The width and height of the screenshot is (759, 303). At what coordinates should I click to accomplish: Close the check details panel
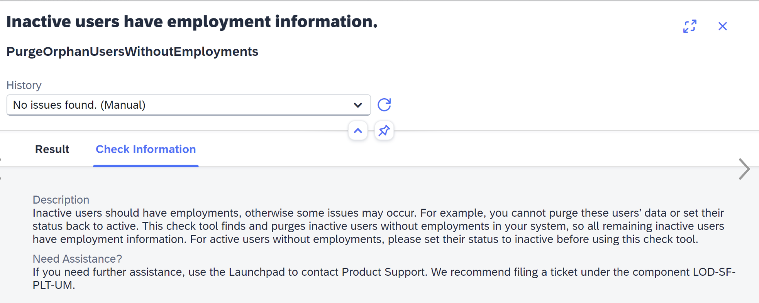pos(722,26)
